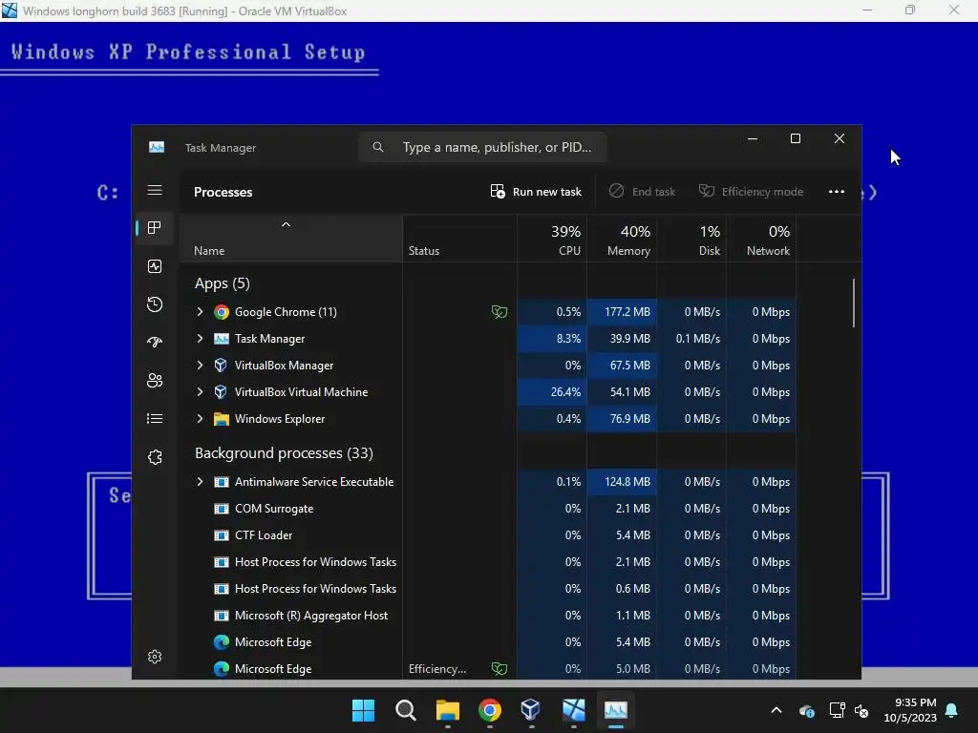Screen dimensions: 978x733
Task: Click the search magnifier icon in Task Manager
Action: (x=378, y=147)
